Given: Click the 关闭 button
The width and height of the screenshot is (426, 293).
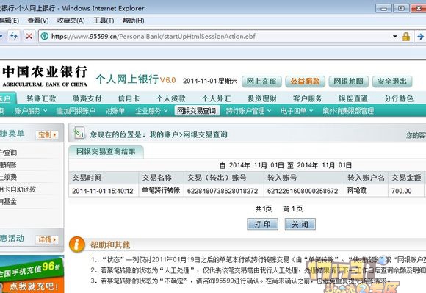Looking at the screenshot, I should coord(300,224).
